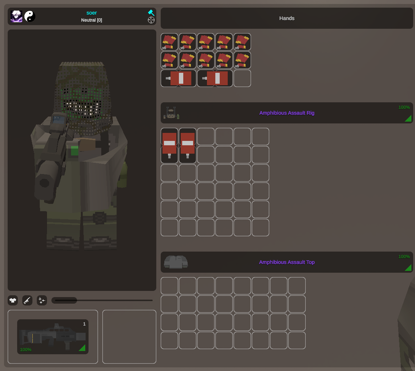Select fourth ammo stack in top Hands row
The height and width of the screenshot is (371, 415).
[x=224, y=42]
